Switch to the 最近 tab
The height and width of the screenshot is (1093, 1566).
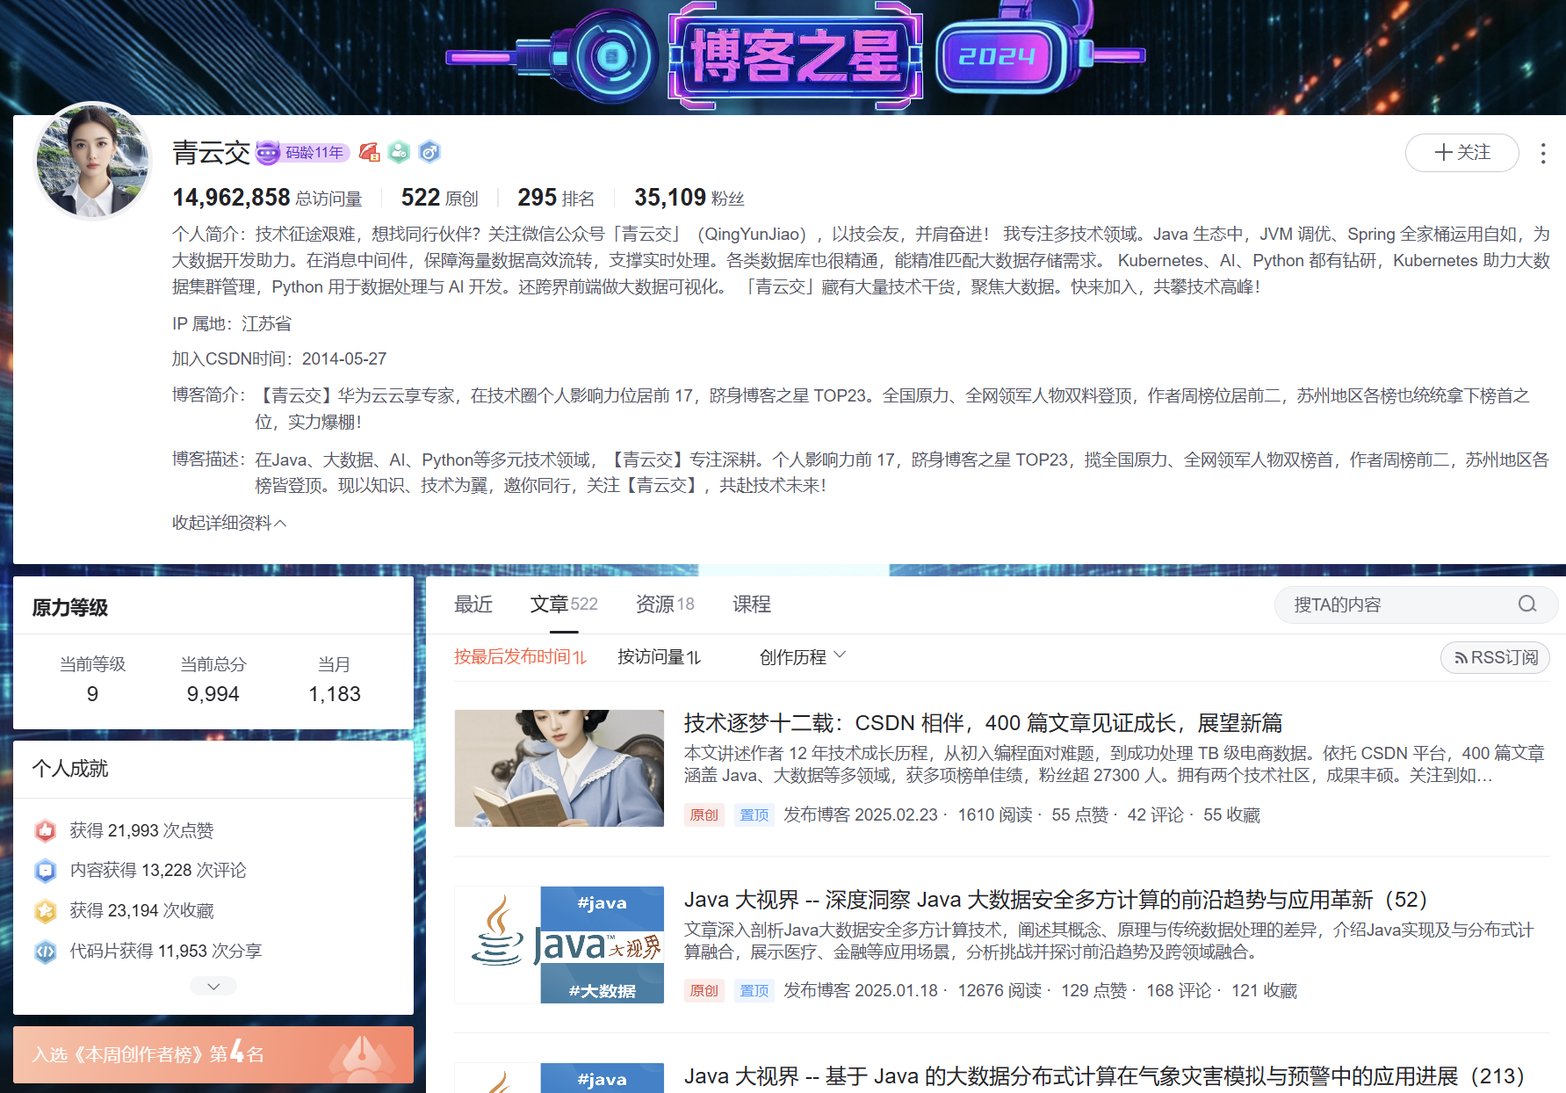click(473, 604)
